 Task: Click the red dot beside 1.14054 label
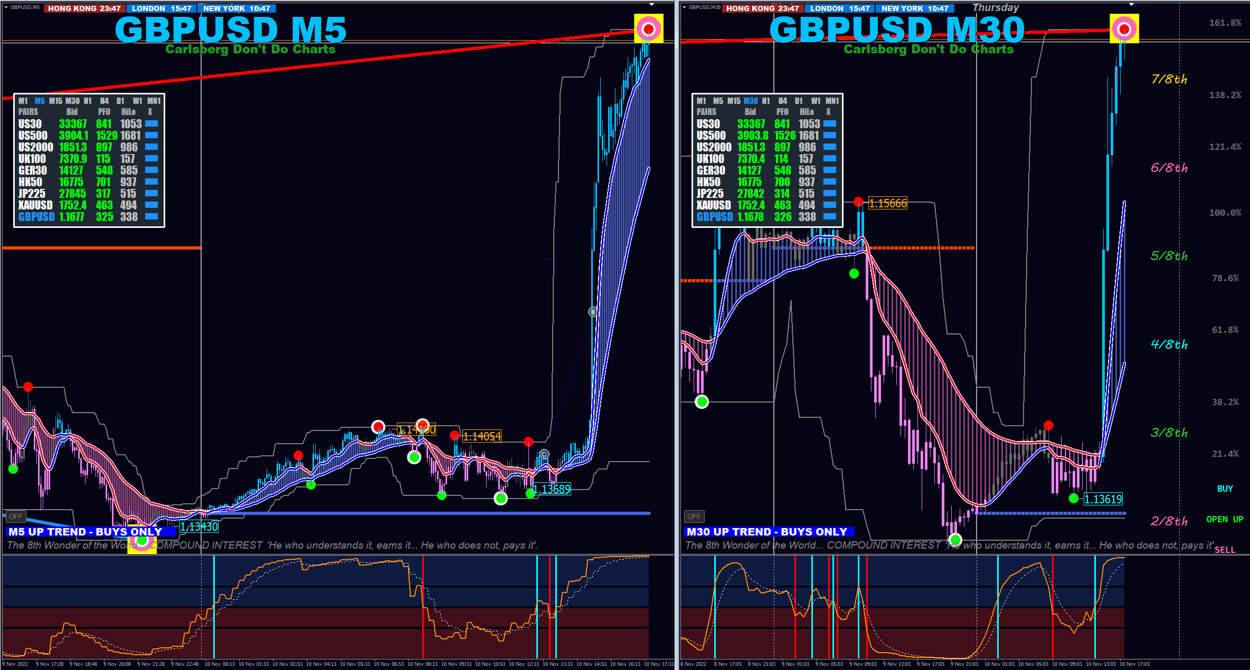454,435
